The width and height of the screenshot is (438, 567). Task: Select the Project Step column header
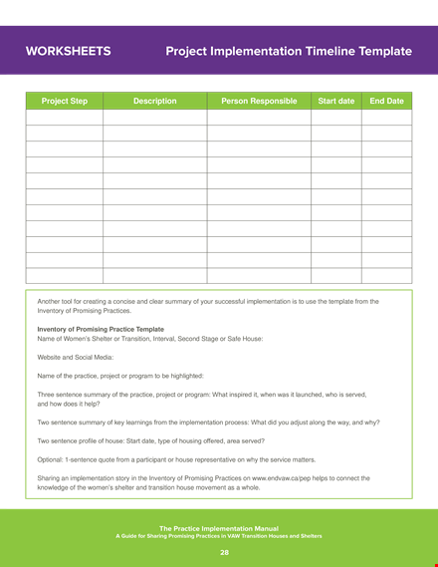point(65,101)
